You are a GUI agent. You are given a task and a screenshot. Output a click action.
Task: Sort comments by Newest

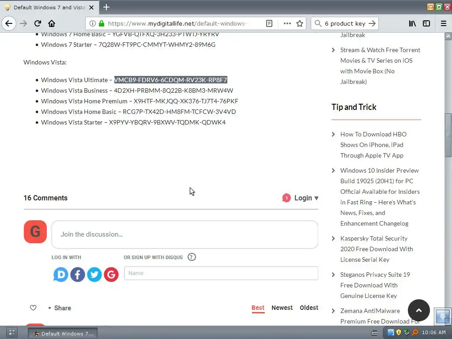click(282, 308)
